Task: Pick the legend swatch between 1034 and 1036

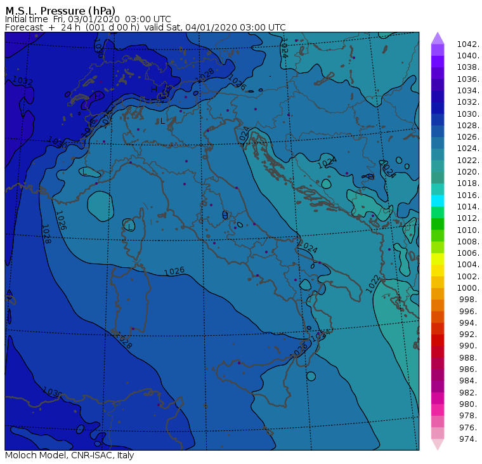Action: pos(438,84)
